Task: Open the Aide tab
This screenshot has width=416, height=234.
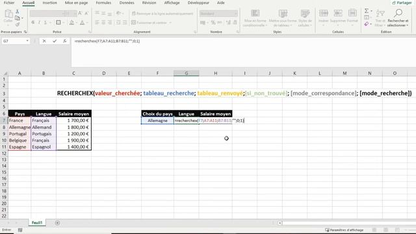Action: click(x=221, y=3)
